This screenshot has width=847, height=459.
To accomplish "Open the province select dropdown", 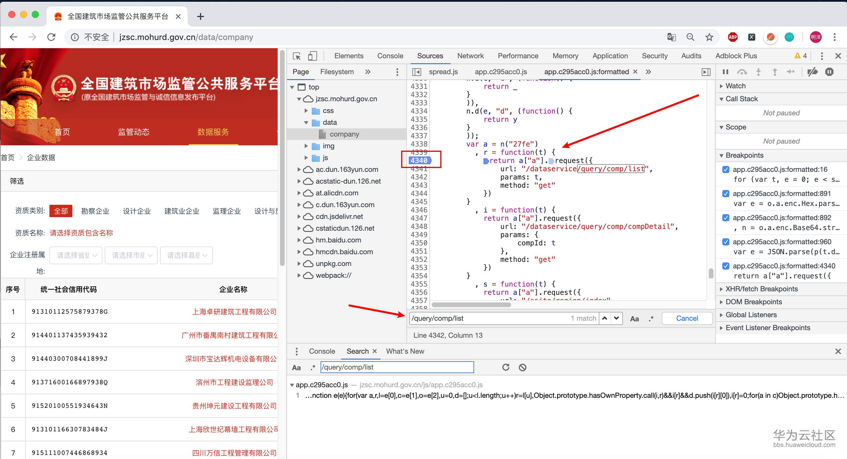I will coord(76,255).
